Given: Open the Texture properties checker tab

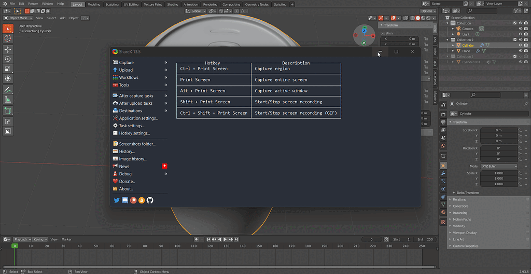Looking at the screenshot, I should click(x=443, y=222).
